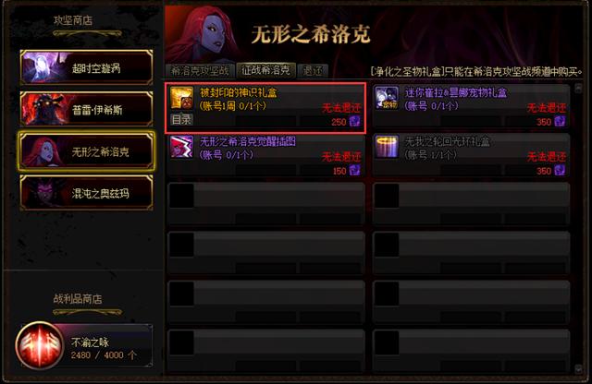Screen dimensions: 592x384
Task: Select the 普雷·伊希斯 shop entry
Action: pos(86,109)
